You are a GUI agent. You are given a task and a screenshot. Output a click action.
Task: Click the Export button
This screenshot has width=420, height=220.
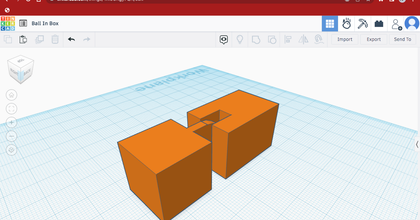pyautogui.click(x=373, y=39)
